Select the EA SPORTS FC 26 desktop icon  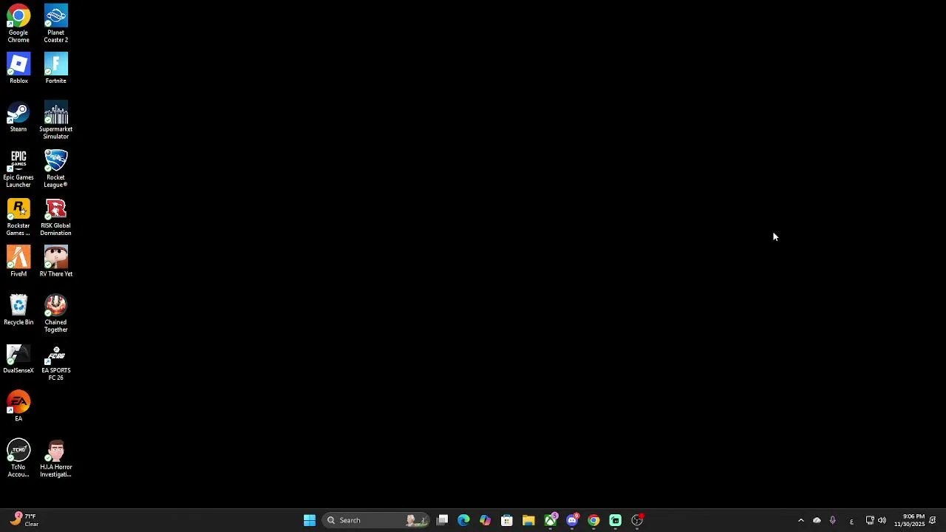tap(55, 362)
